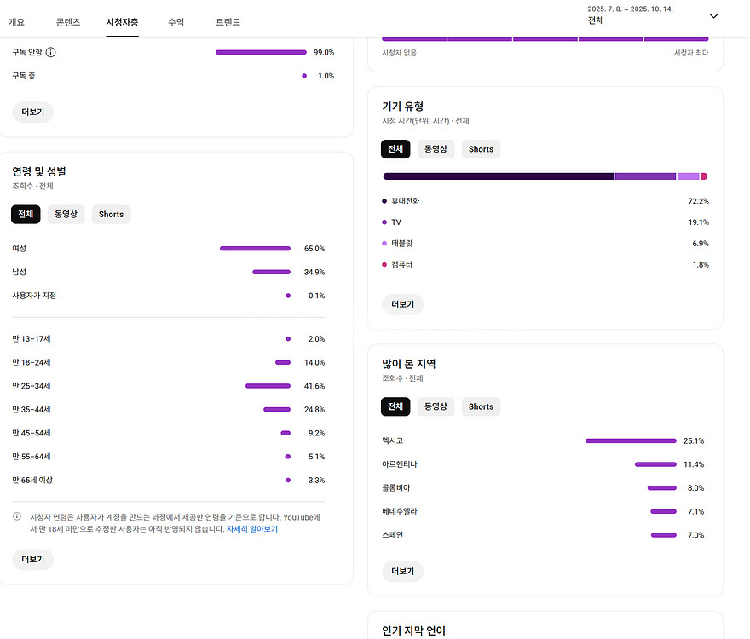Screen dimensions: 750x639
Task: Click the info icon next to 구독 안함
Action: (x=50, y=52)
